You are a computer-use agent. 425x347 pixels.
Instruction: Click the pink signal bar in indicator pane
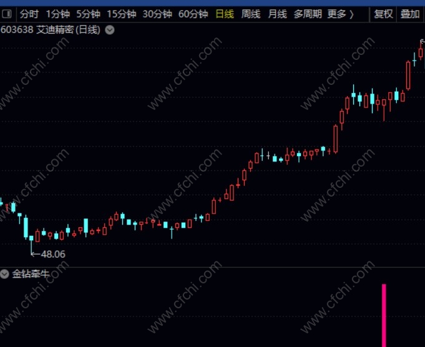[x=384, y=315]
